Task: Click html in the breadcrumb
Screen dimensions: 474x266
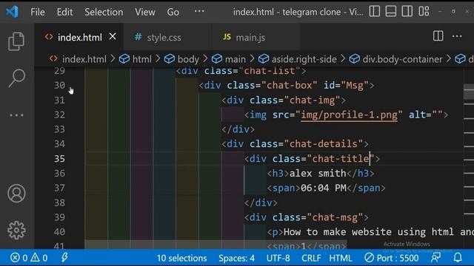Action: [136, 59]
